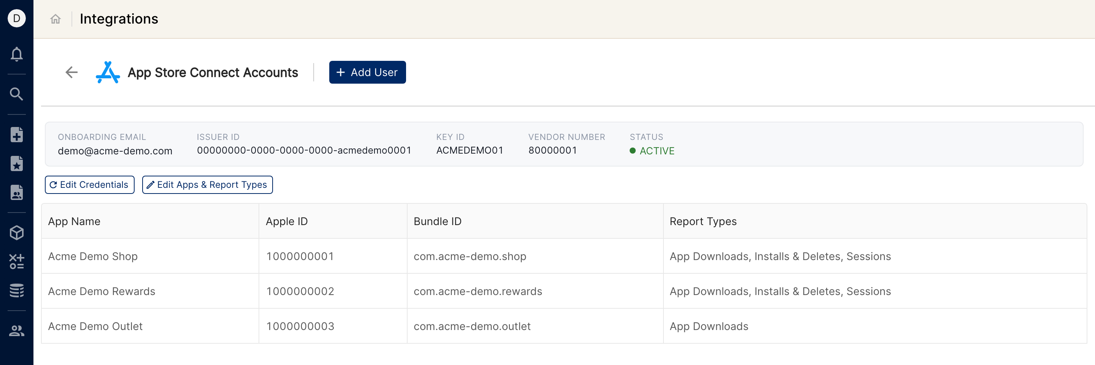Image resolution: width=1095 pixels, height=365 pixels.
Task: Click the add document sidebar icon
Action: coord(17,134)
